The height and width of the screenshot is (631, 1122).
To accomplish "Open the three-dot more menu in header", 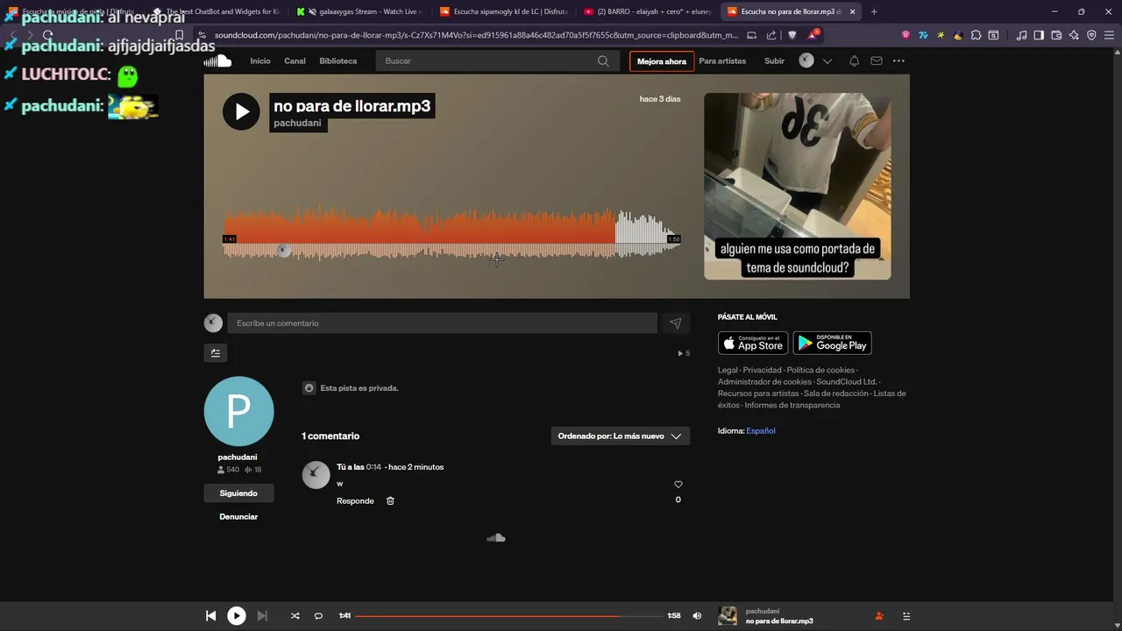I will (x=898, y=61).
